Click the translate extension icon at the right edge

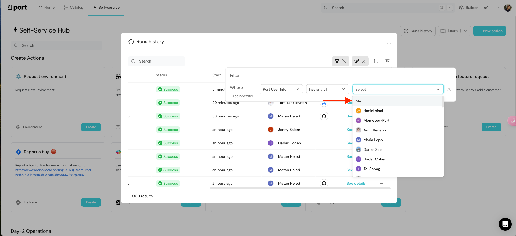coord(512,121)
